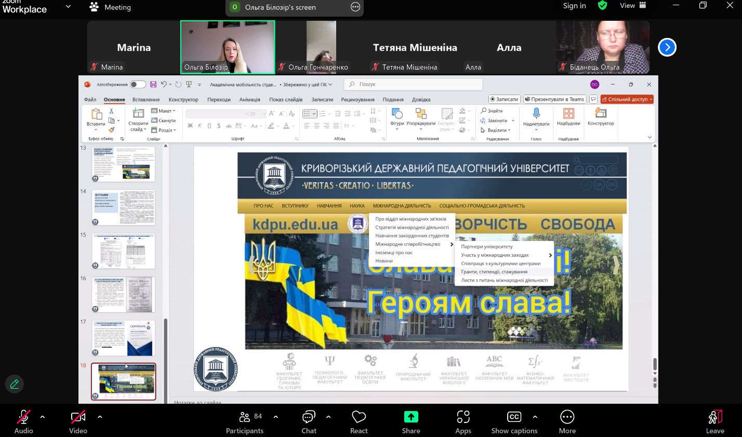Expand audio options arrow next to Audio
Viewport: 742px width, 437px height.
point(43,417)
